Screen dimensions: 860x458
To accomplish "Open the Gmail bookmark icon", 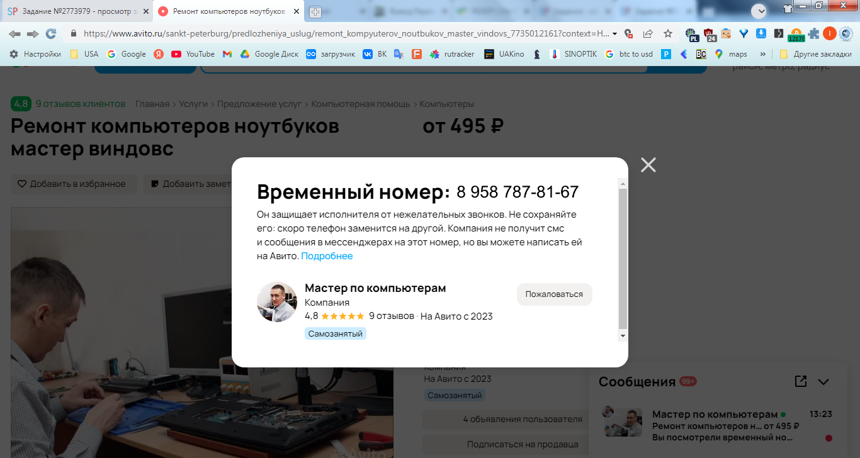I will coord(227,54).
